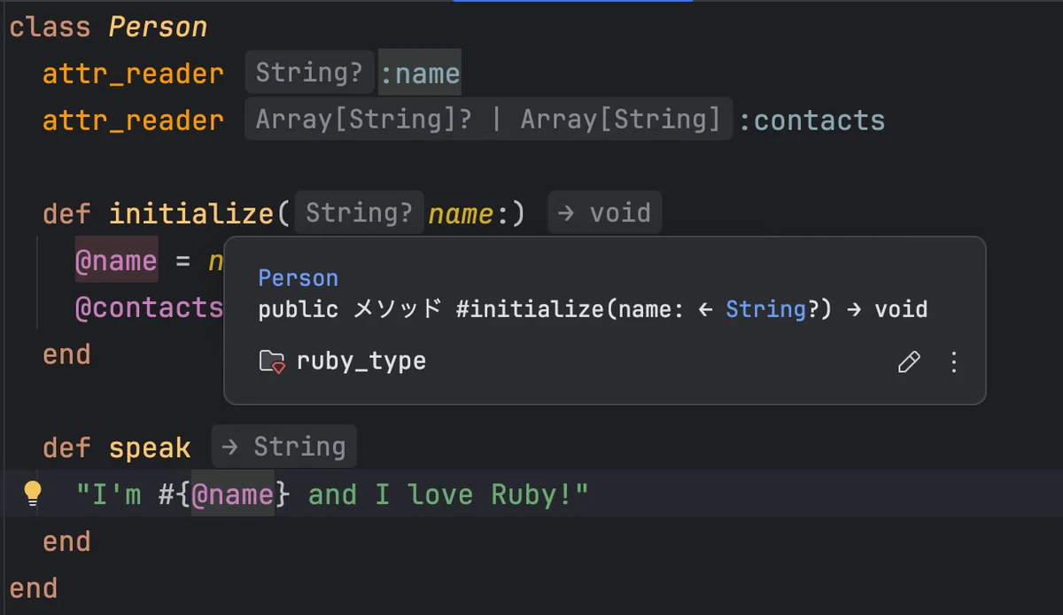Click the name: keyword parameter

(468, 214)
